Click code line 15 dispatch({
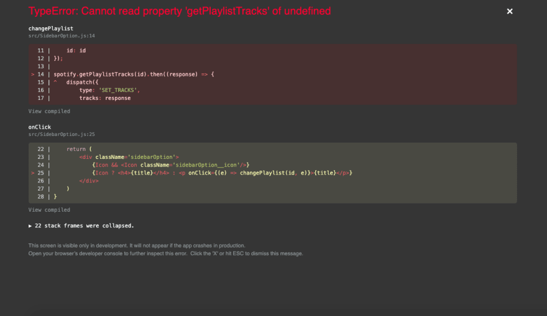Viewport: 547px width, 316px height. tap(82, 82)
